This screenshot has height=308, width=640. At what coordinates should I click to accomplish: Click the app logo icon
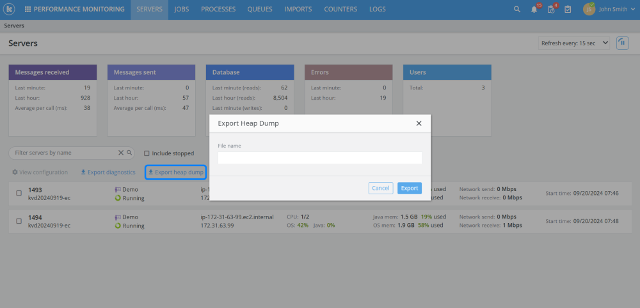point(8,9)
